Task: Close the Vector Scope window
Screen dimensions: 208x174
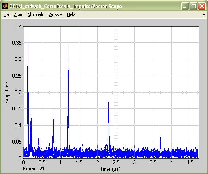Action: (202, 6)
